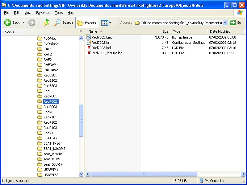Close the Folders pane
The height and width of the screenshot is (185, 247).
click(81, 31)
